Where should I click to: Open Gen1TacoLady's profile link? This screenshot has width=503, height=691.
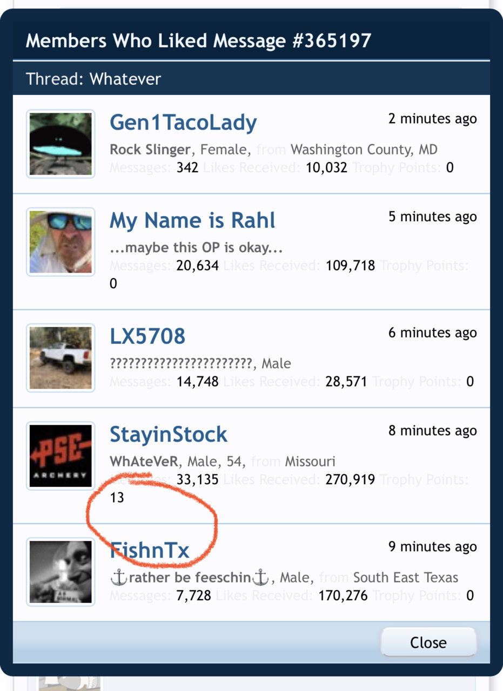[x=183, y=123]
